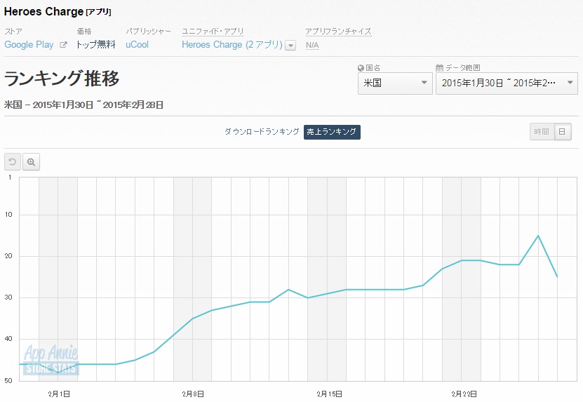Viewport: 583px width, 402px height.
Task: Click the アプリフランチャイズ label
Action: pyautogui.click(x=338, y=32)
